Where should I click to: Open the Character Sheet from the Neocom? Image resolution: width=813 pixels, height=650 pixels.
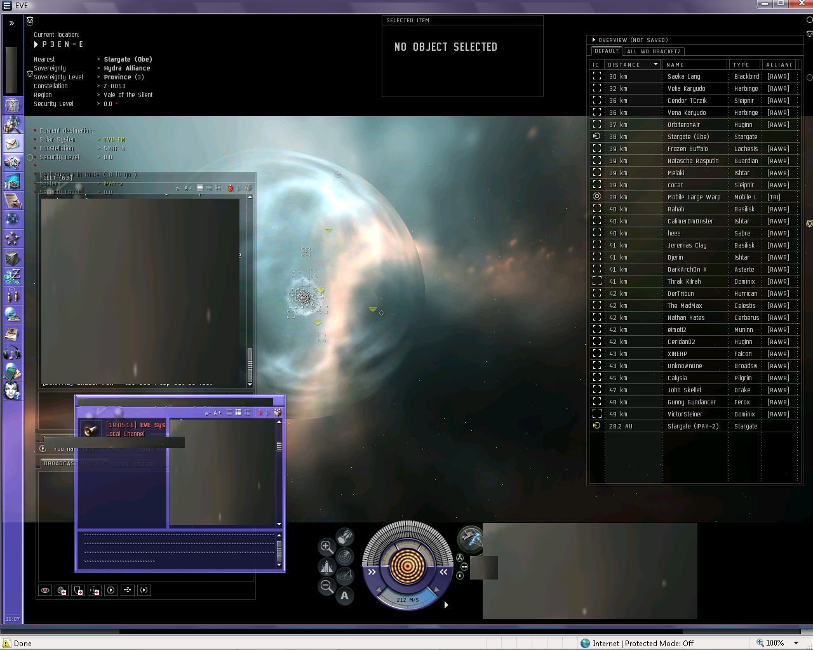(x=12, y=105)
